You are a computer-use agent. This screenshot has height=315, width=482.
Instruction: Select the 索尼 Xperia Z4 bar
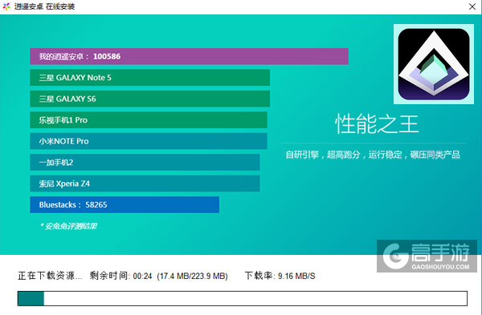point(145,184)
